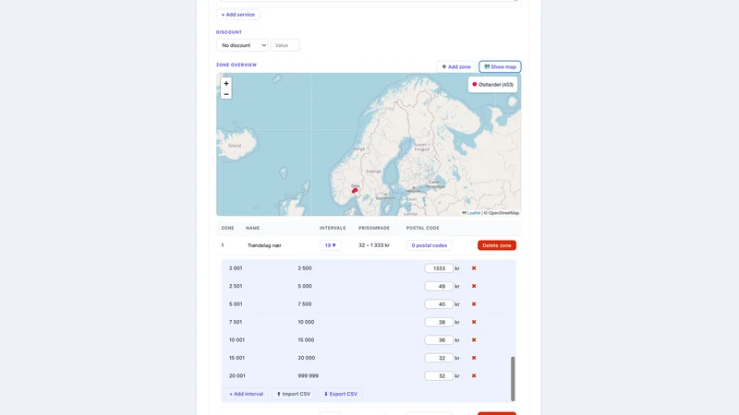Click the INTERVALS column header

(333, 228)
